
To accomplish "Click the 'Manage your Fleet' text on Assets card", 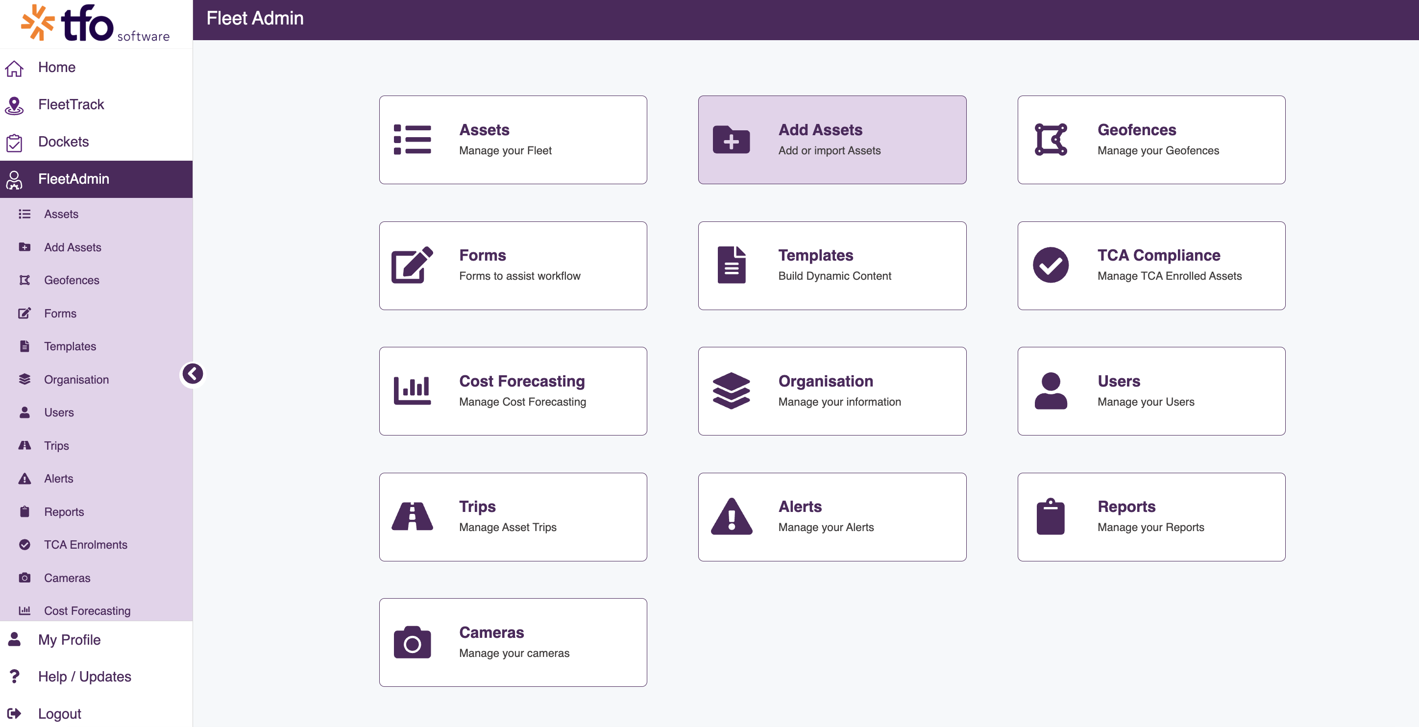I will pyautogui.click(x=505, y=150).
